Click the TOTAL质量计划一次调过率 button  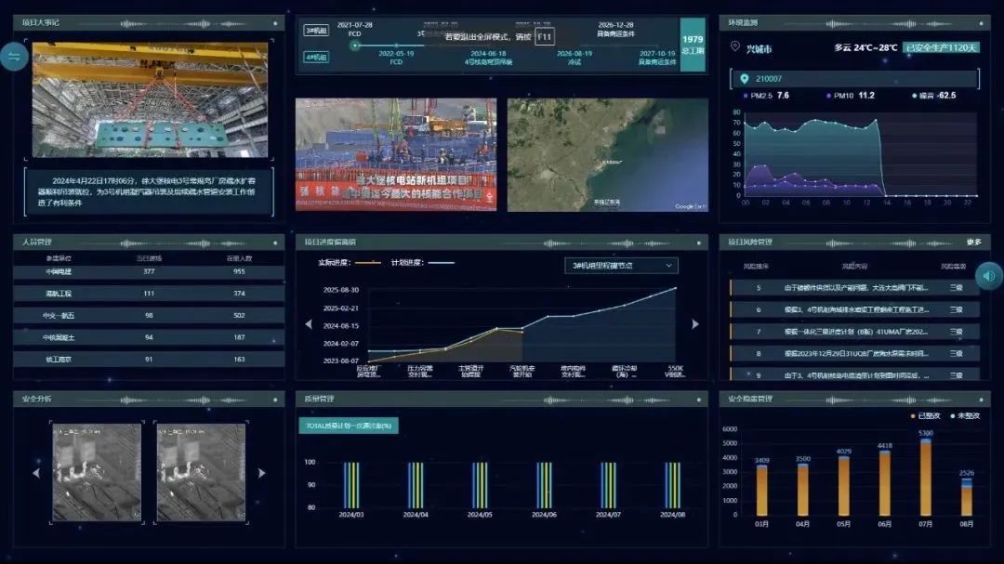point(349,426)
